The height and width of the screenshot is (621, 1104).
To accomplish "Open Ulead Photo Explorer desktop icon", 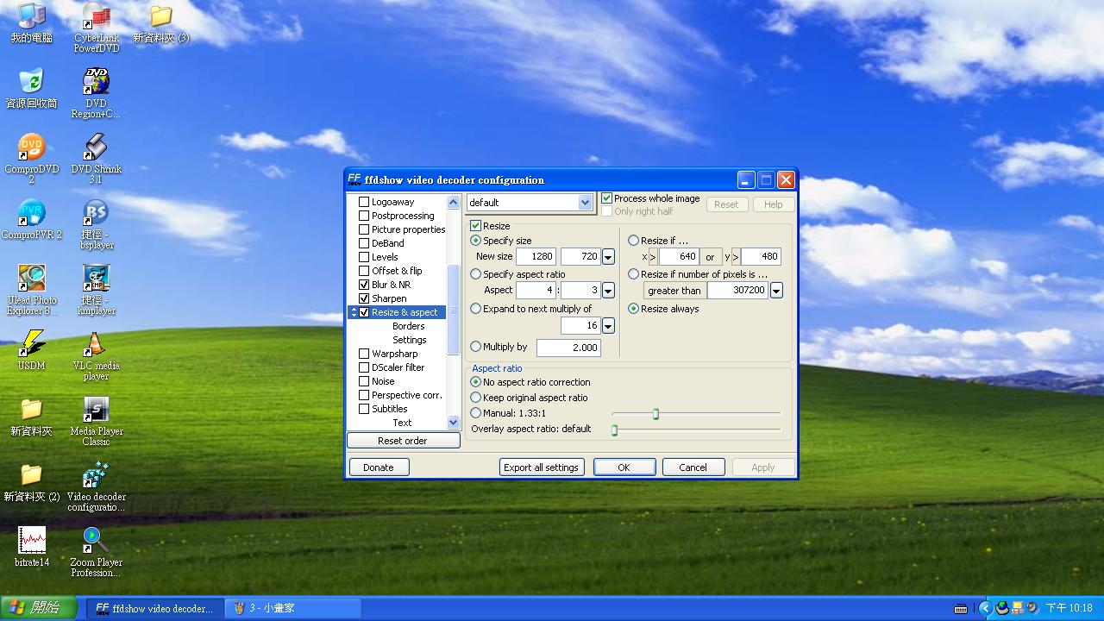I will (x=32, y=280).
